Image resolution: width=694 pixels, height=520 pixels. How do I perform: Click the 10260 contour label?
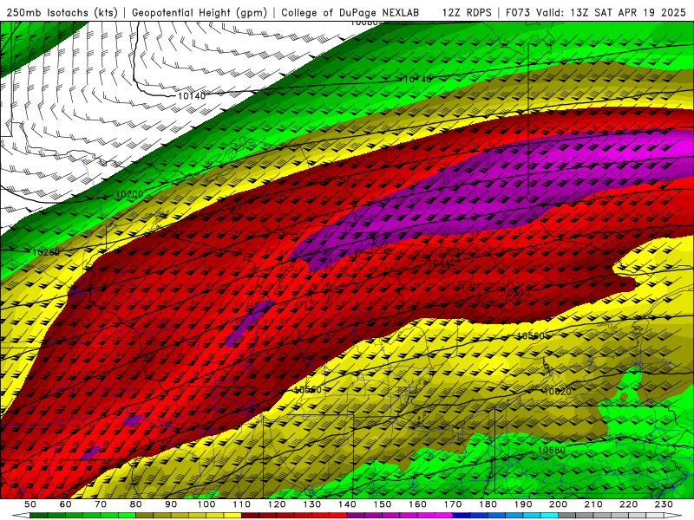(x=46, y=252)
